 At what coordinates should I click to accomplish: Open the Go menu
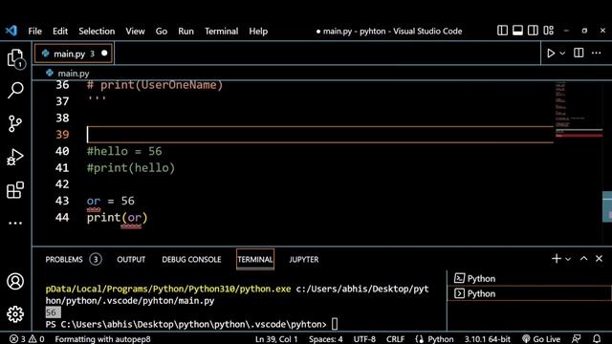[x=162, y=32]
